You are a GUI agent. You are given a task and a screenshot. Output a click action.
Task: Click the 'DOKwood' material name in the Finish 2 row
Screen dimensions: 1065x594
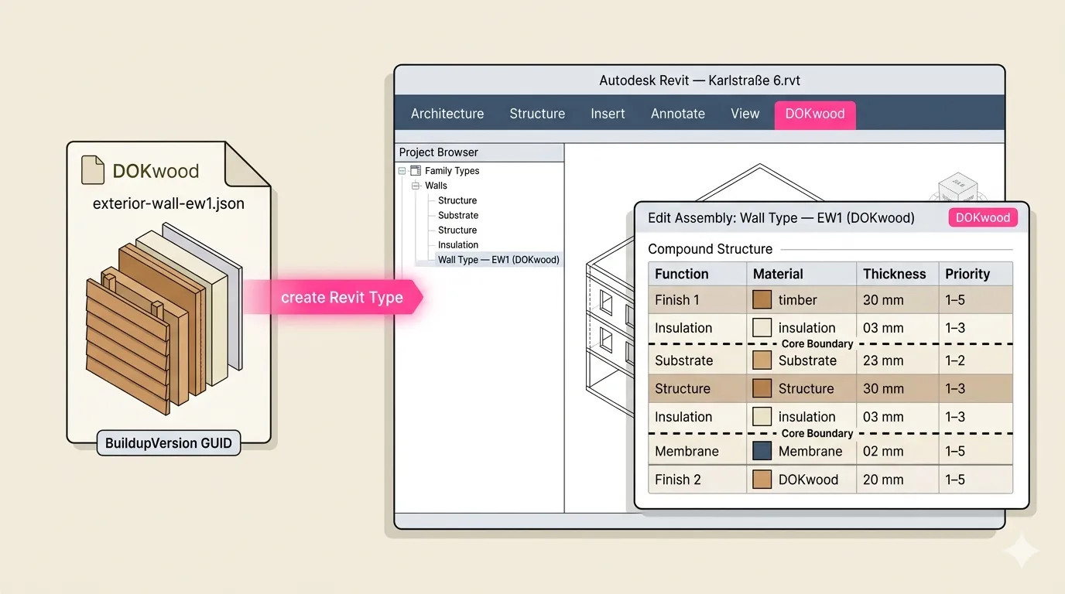tap(808, 480)
